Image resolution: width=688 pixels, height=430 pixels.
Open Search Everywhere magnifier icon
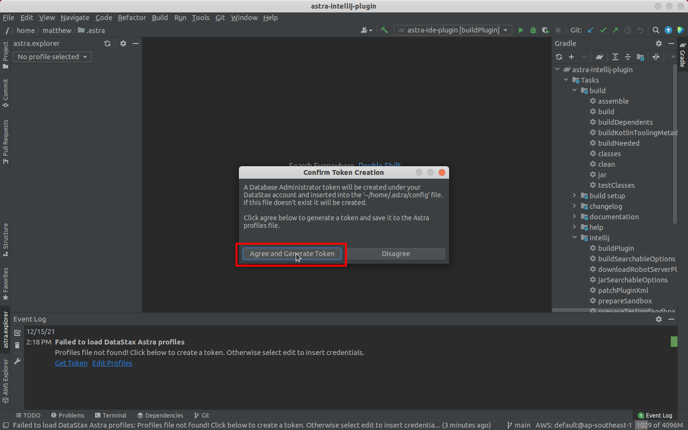656,30
